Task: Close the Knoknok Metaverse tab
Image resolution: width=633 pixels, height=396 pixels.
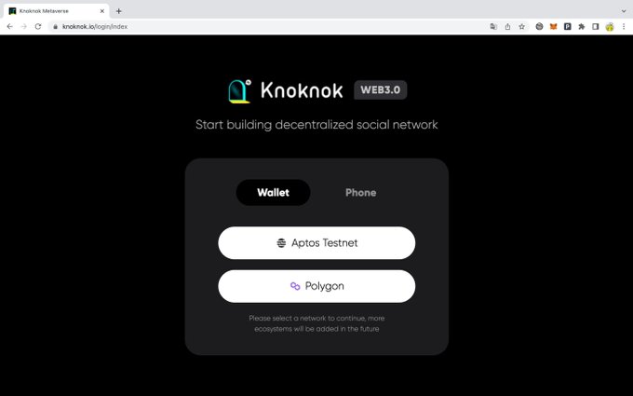Action: 102,11
